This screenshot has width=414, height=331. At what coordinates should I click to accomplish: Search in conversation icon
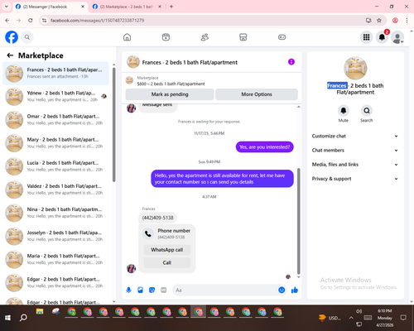click(367, 111)
